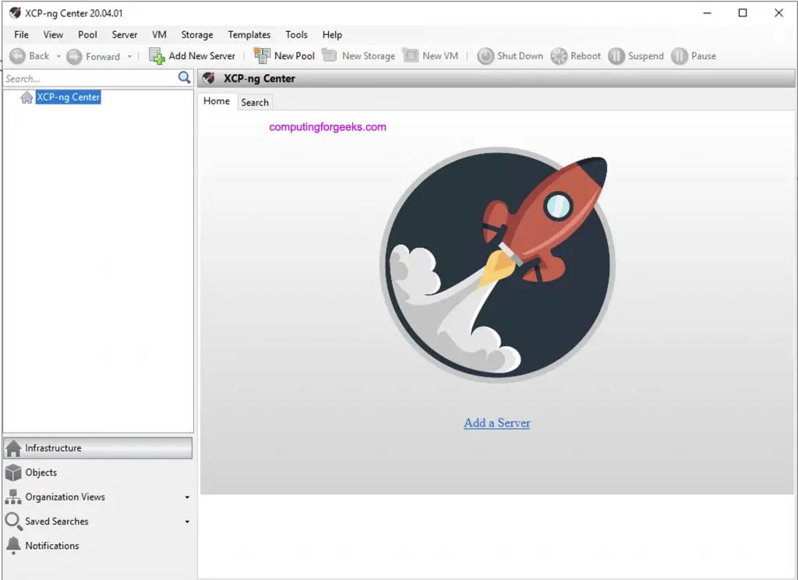
Task: Click the rocket illustration on Home tab
Action: tap(497, 265)
